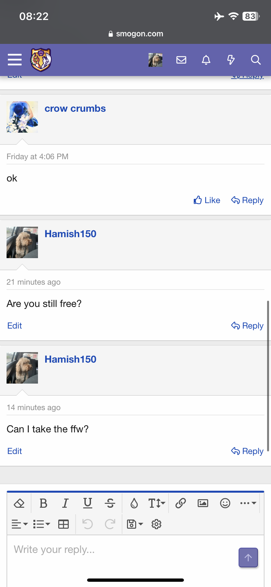Open the search magnifier icon

point(256,60)
